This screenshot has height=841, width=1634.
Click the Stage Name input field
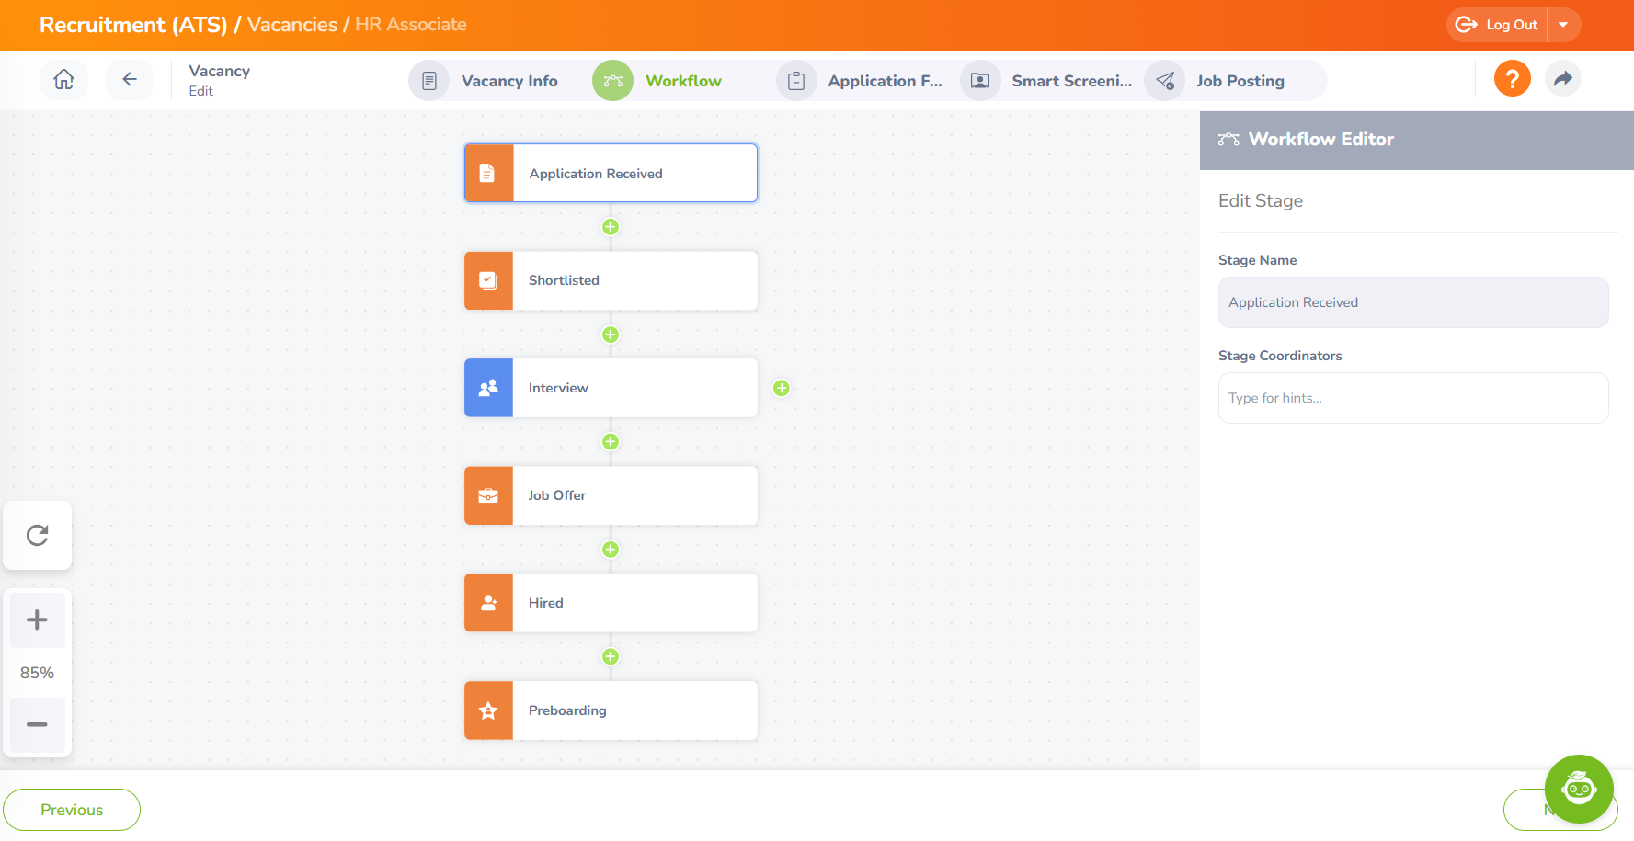(1412, 302)
